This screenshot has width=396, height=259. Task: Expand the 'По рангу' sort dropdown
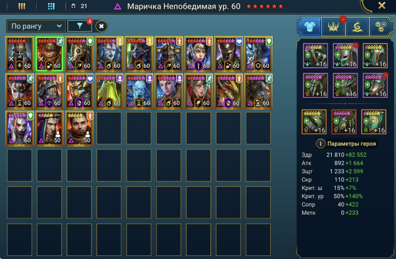click(x=36, y=26)
